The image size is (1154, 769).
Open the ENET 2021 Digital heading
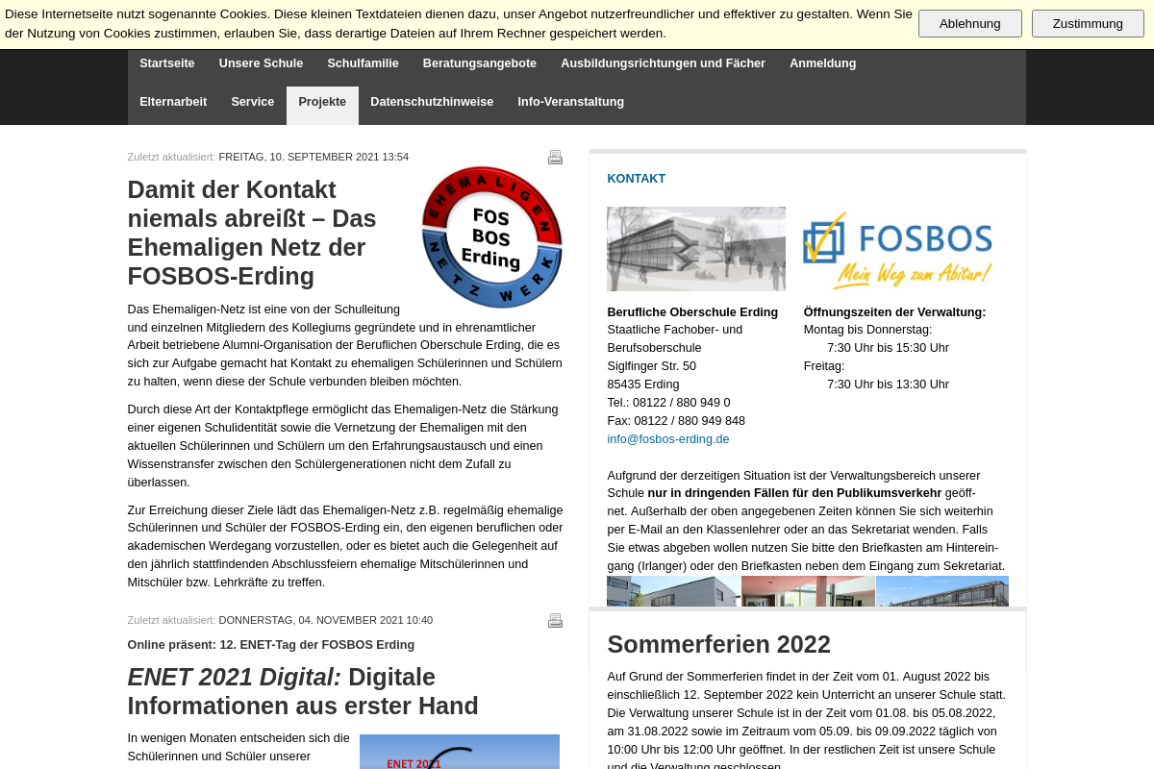tap(303, 691)
